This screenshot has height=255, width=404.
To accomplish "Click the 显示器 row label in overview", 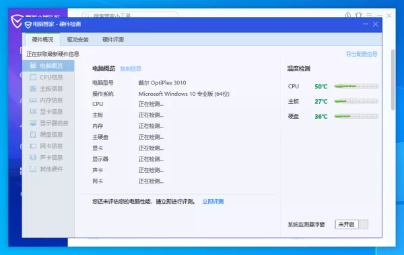I will point(100,159).
